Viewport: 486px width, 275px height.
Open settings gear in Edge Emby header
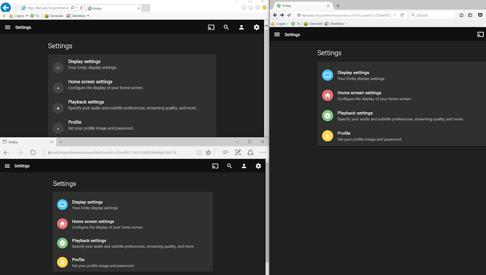pyautogui.click(x=258, y=166)
